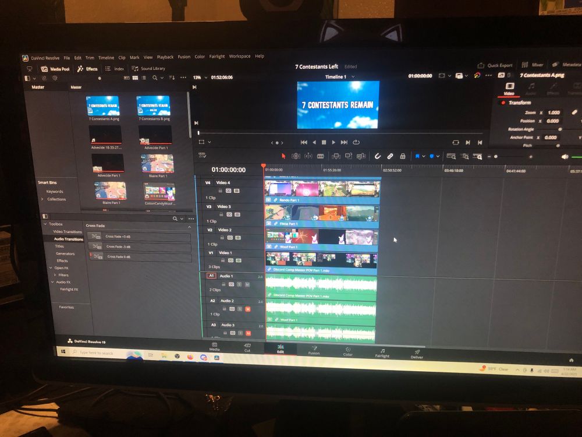Click the Windows Start button
The height and width of the screenshot is (437, 582).
63,351
